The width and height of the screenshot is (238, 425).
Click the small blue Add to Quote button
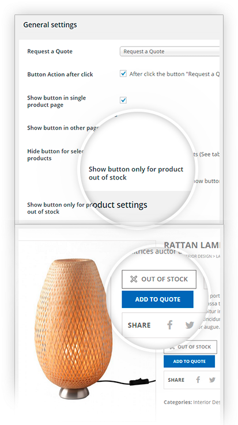pos(189,361)
